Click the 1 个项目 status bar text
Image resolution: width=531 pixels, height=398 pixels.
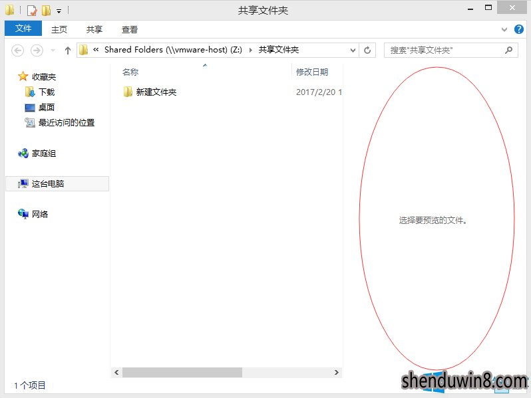(30, 385)
